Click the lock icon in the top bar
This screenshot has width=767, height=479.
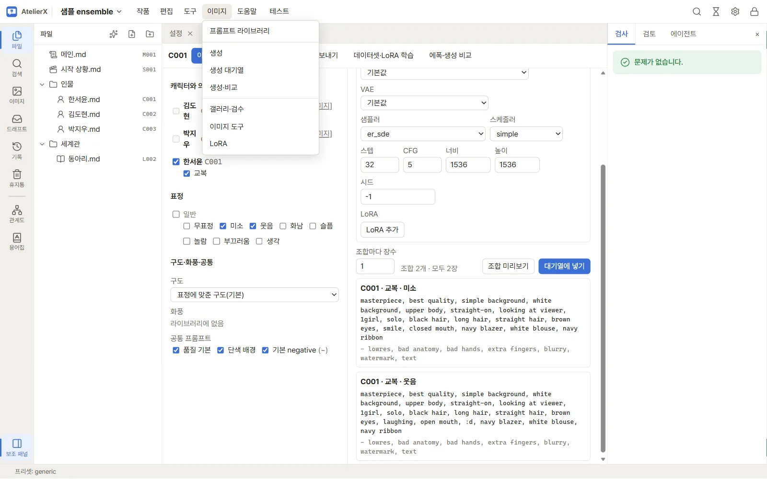tap(755, 11)
